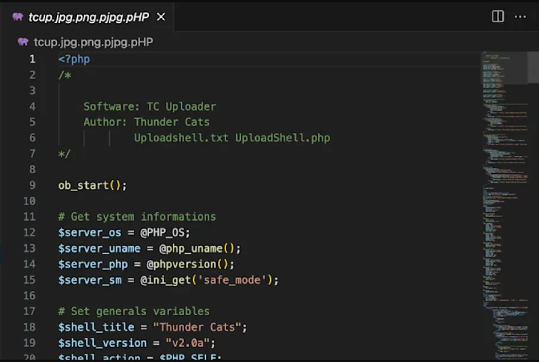
Task: Click the closing */ on line 7
Action: [64, 154]
